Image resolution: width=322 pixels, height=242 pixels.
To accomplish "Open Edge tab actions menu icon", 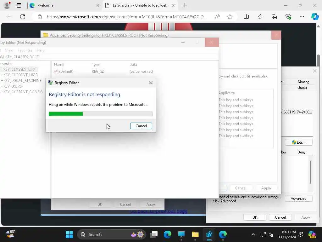I will (19, 5).
